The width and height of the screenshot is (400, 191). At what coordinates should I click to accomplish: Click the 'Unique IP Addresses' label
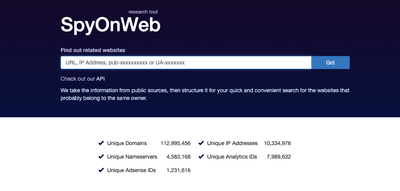coord(232,143)
